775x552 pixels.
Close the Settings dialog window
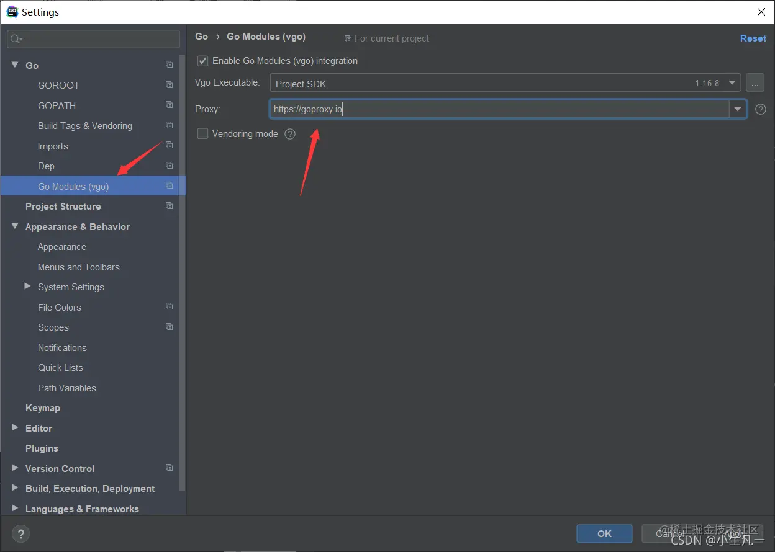pos(761,12)
